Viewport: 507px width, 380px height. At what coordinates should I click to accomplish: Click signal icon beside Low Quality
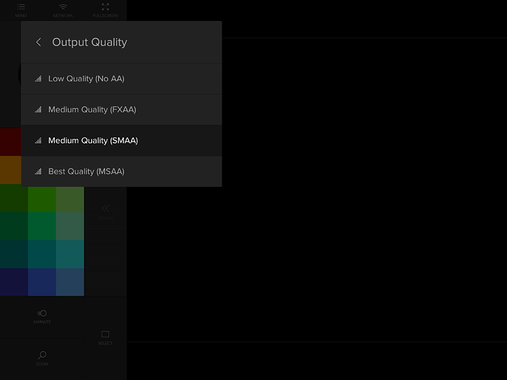(38, 78)
